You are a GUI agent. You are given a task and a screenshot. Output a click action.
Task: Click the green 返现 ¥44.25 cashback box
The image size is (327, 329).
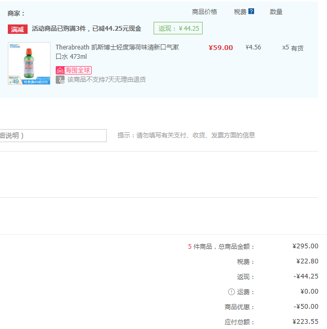(x=178, y=28)
